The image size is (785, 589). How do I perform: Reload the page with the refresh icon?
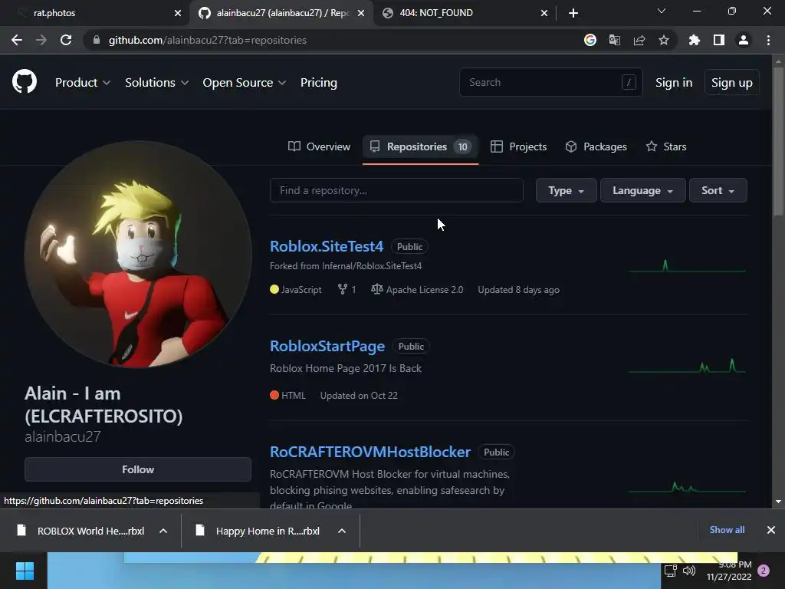66,40
